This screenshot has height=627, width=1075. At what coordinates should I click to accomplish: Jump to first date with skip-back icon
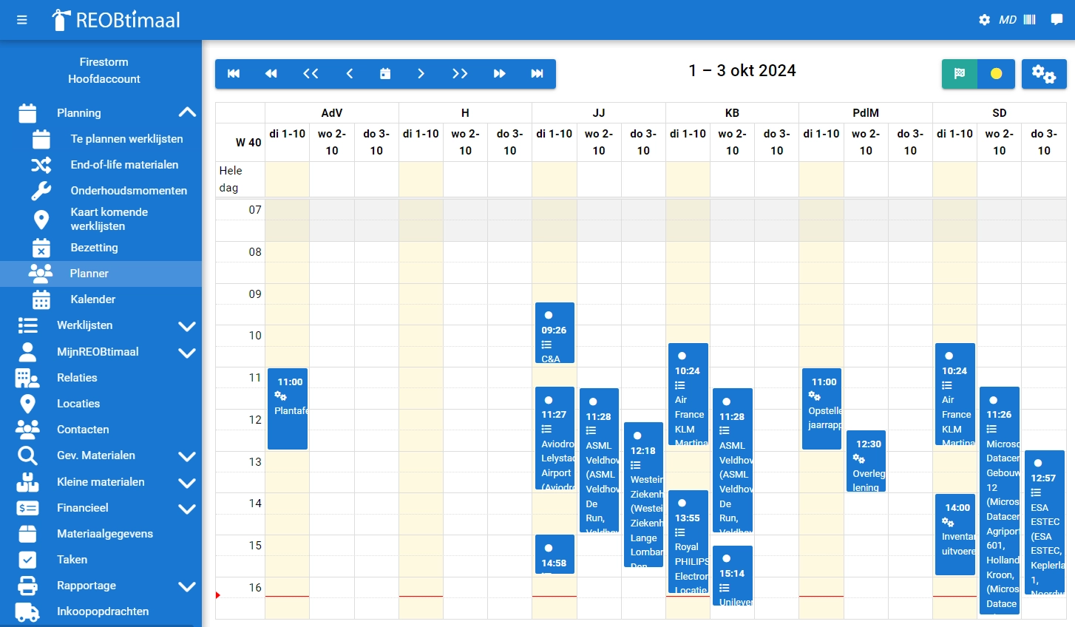(234, 74)
